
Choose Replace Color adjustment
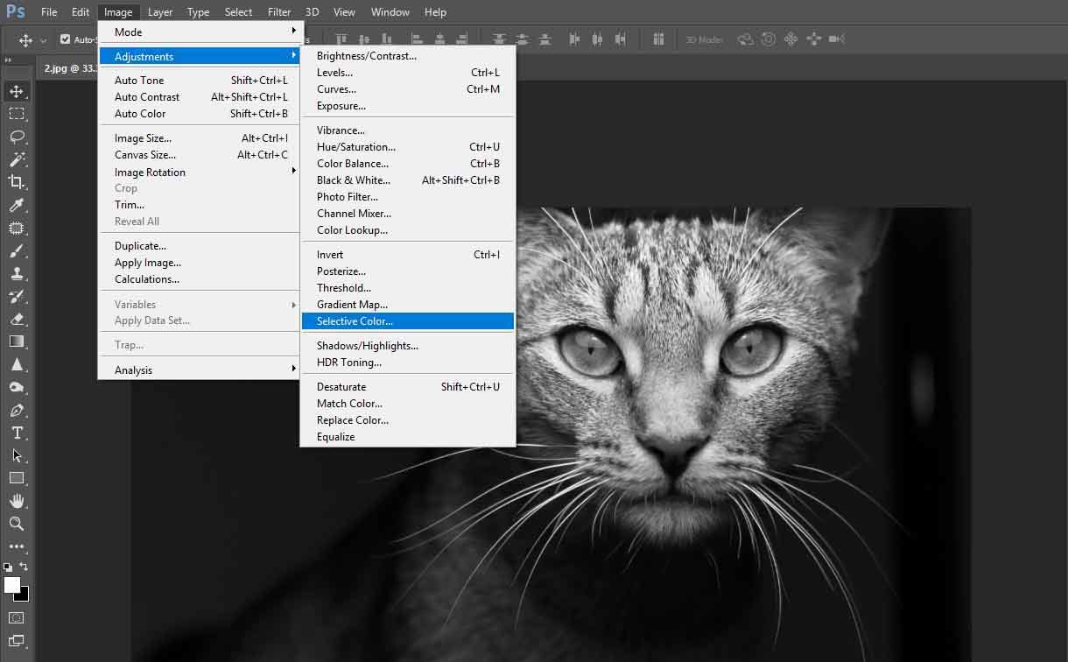(x=408, y=420)
